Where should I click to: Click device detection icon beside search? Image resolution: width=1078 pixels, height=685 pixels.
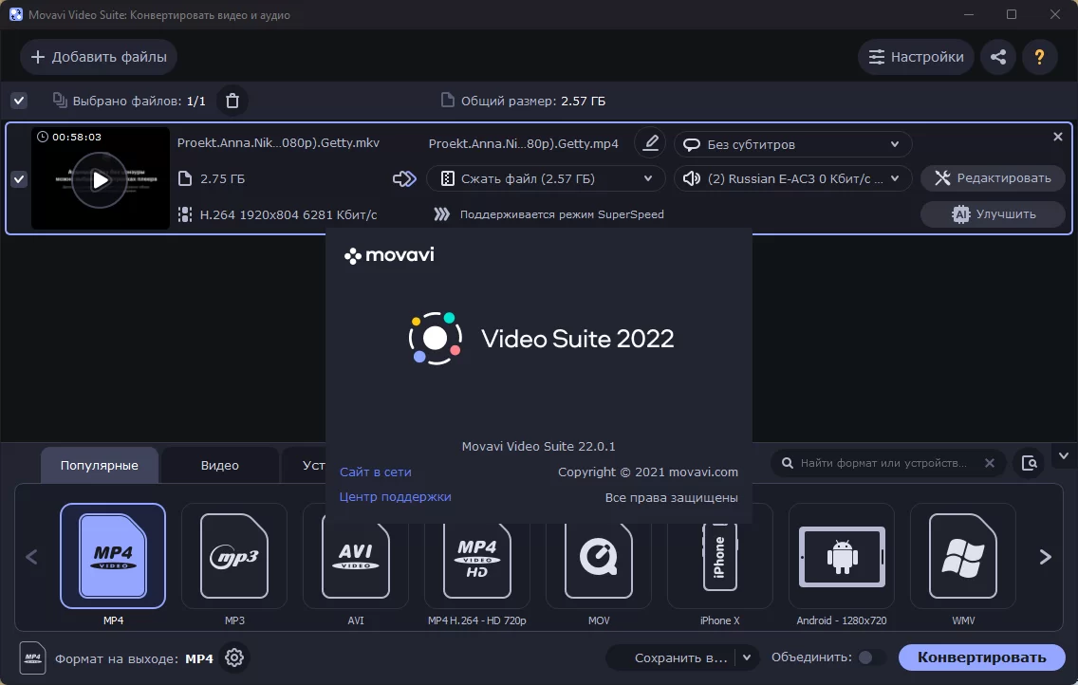(1030, 463)
